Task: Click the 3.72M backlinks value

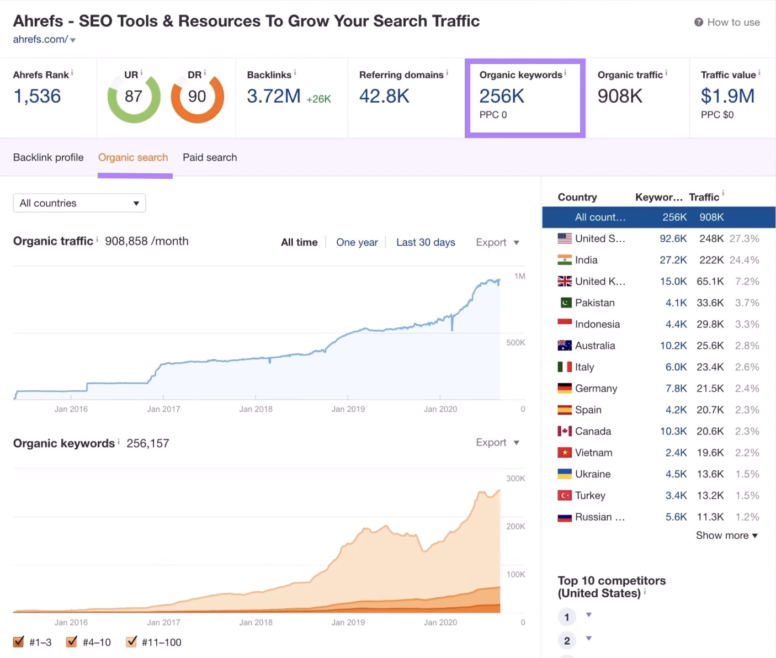Action: (x=274, y=96)
